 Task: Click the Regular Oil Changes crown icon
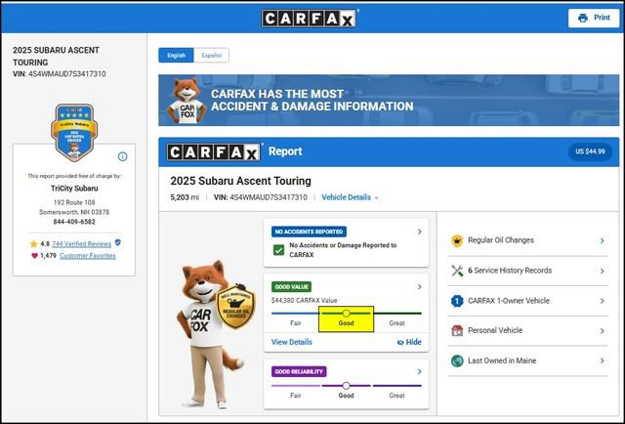457,240
